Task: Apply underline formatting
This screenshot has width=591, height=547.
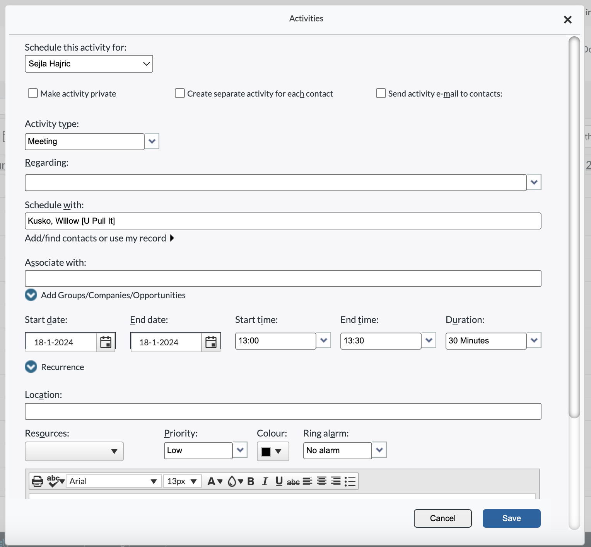Action: (x=278, y=481)
